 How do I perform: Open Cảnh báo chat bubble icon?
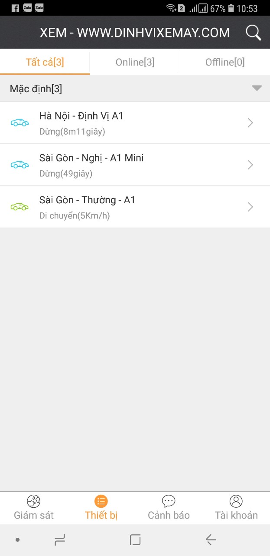tap(169, 501)
